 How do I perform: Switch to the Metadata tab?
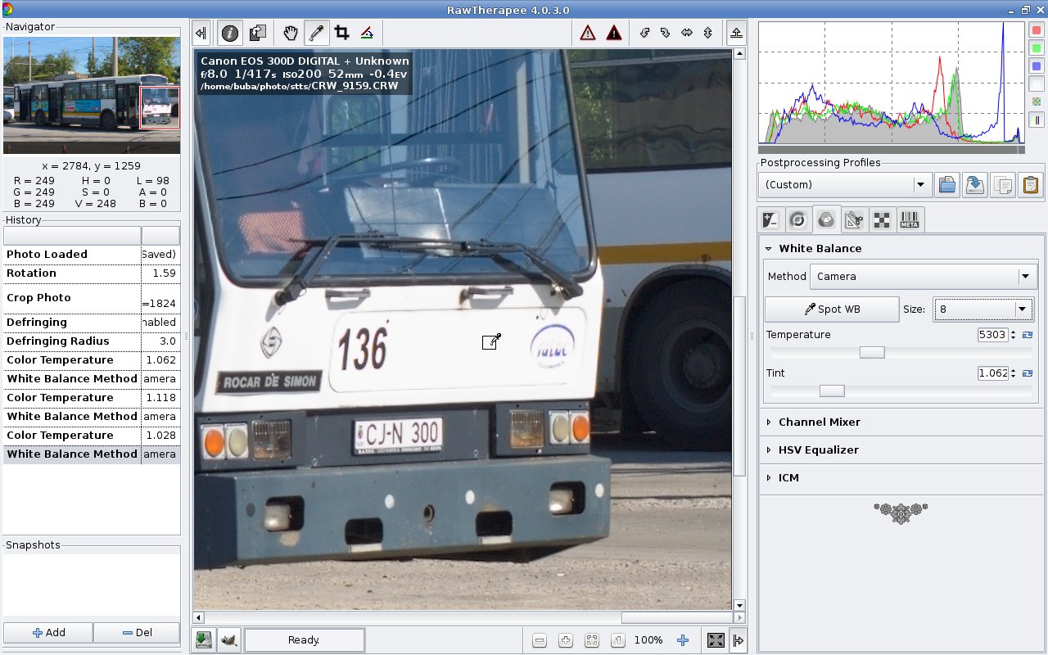pyautogui.click(x=910, y=219)
